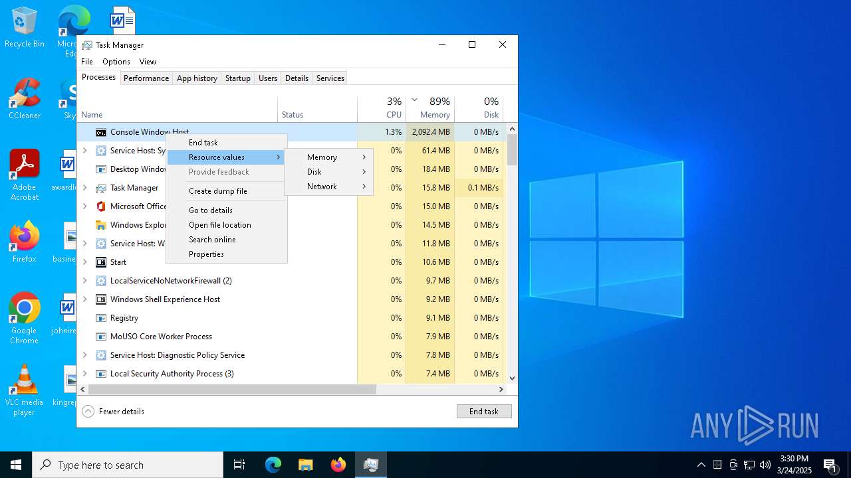Expand Service Host: Diagnostic Policy Service group

84,355
